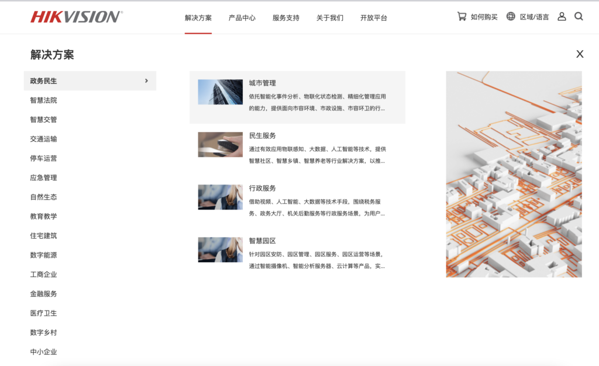Click the globe region/language icon

tap(511, 16)
